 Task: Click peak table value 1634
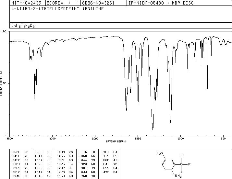point(39,160)
